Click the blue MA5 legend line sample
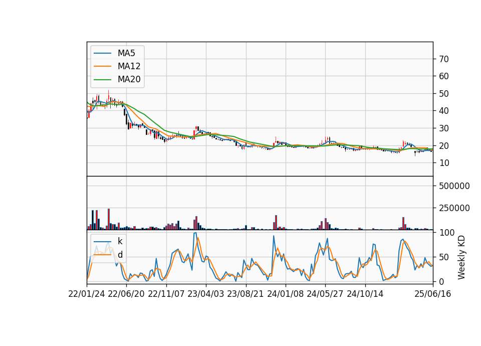The width and height of the screenshot is (481, 346). (102, 53)
